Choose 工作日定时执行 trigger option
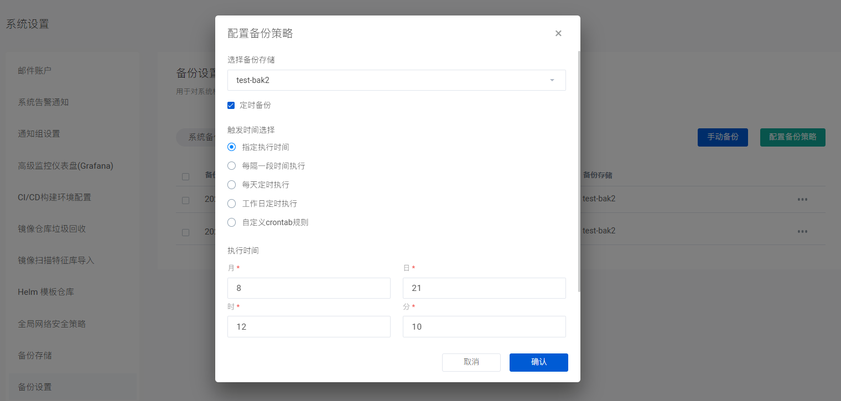The image size is (841, 401). click(232, 204)
